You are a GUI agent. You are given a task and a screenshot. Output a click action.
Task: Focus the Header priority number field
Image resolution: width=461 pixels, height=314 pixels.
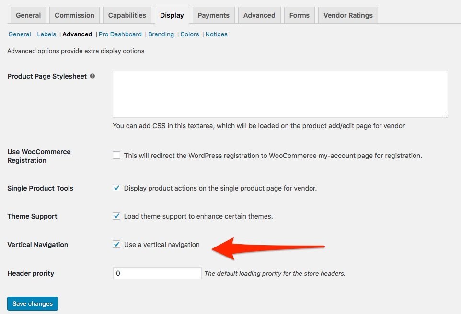point(157,273)
